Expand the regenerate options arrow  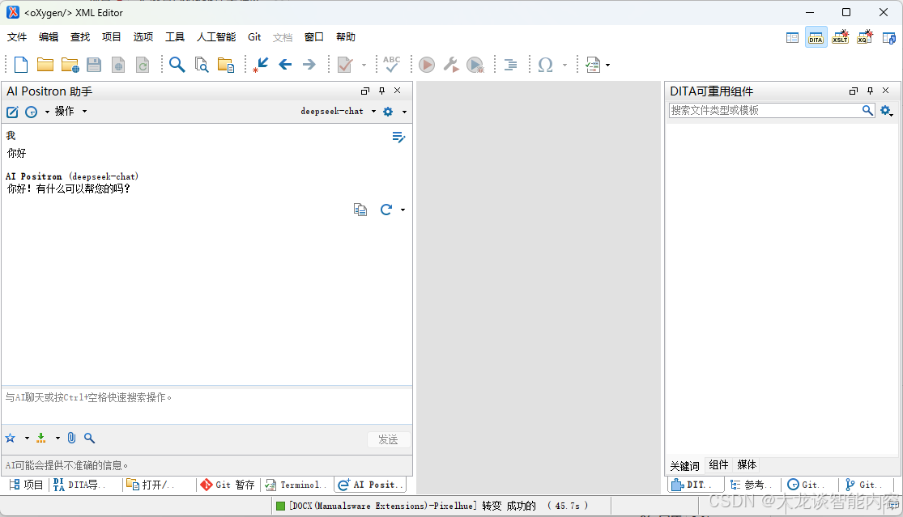pos(403,210)
